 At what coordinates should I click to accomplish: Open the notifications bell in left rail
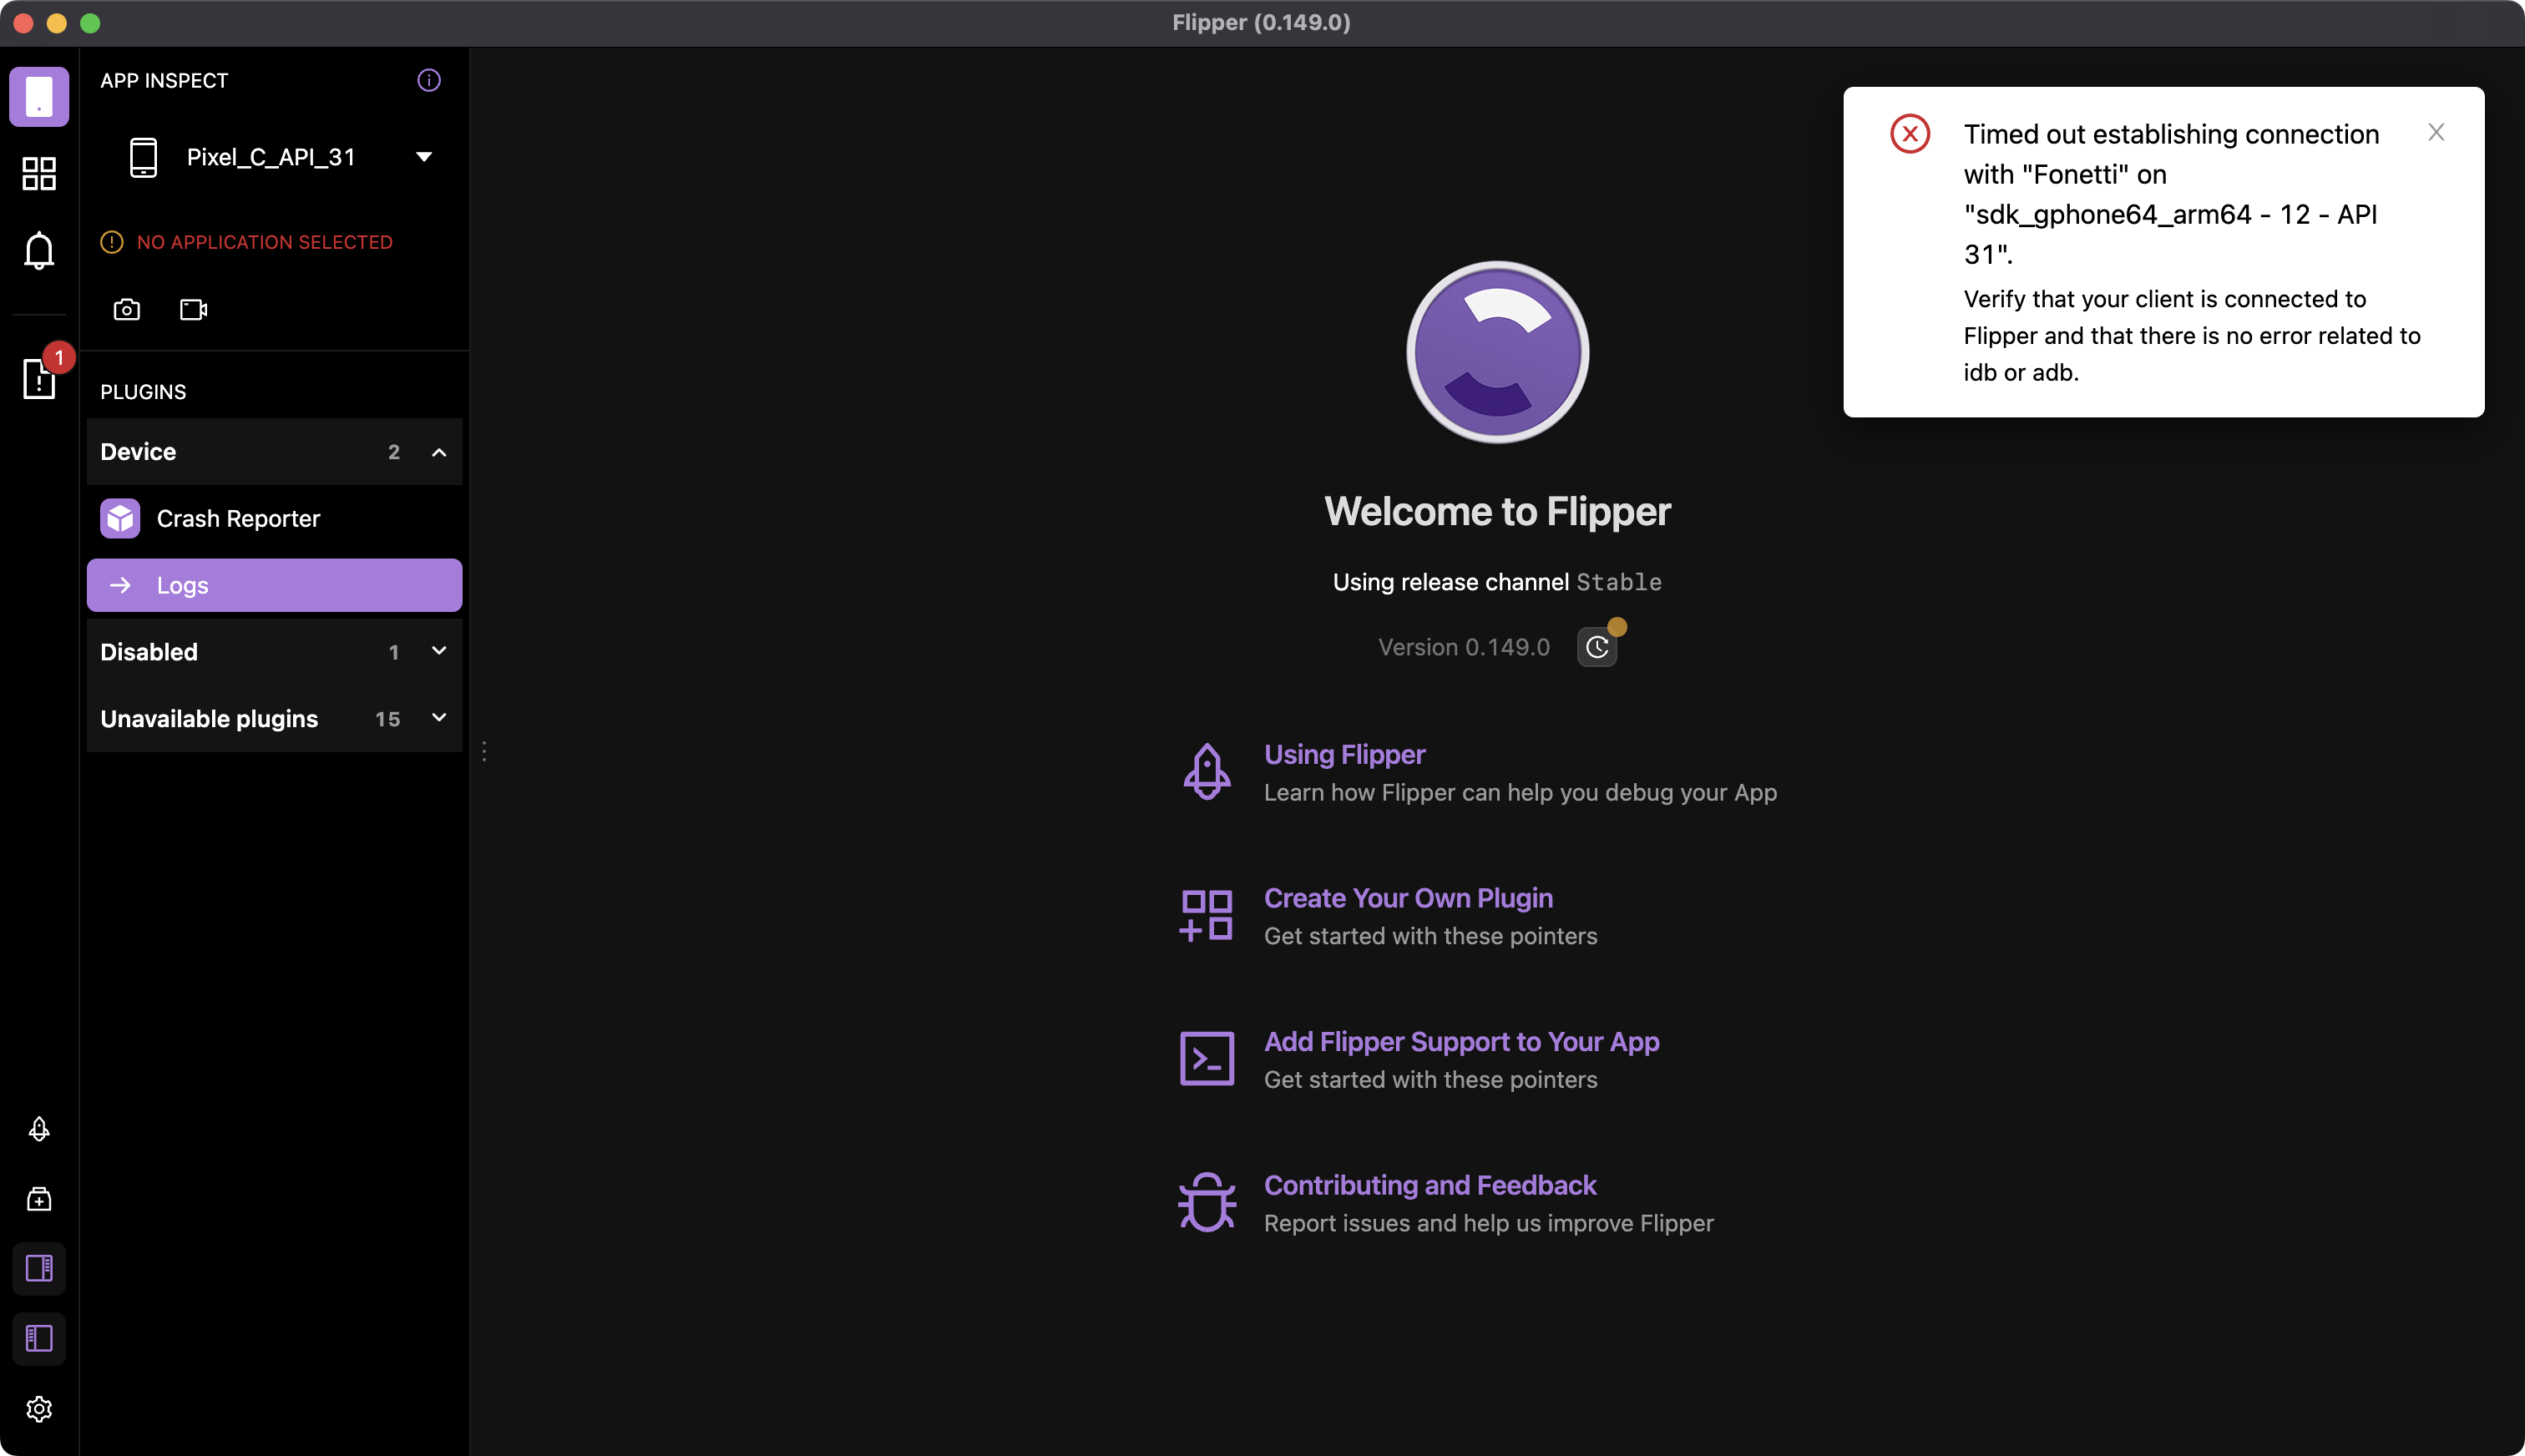(39, 250)
